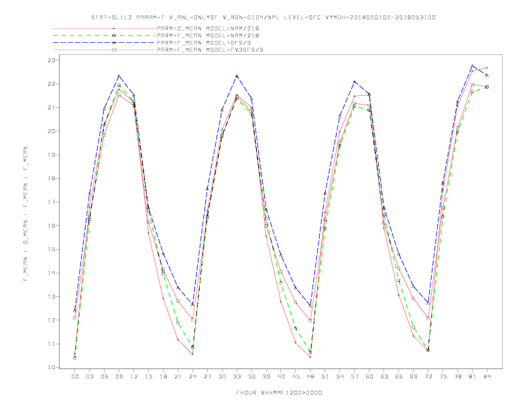
Task: Click the circle marker on green dashed legend line
Action: (x=114, y=36)
